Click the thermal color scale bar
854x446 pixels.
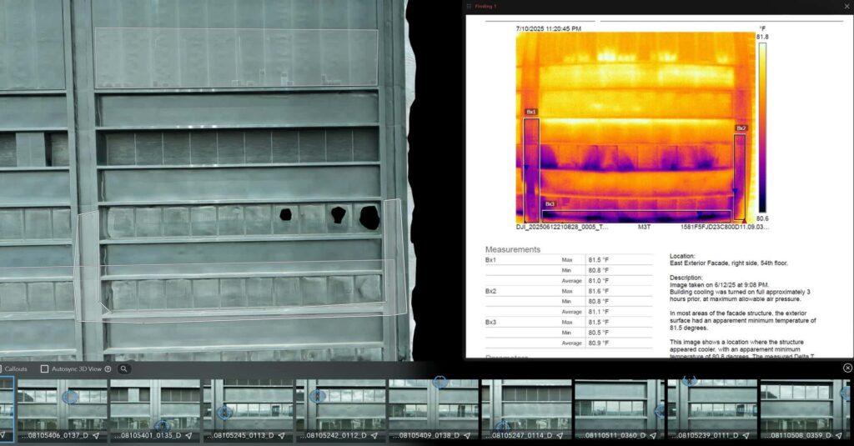coord(762,128)
